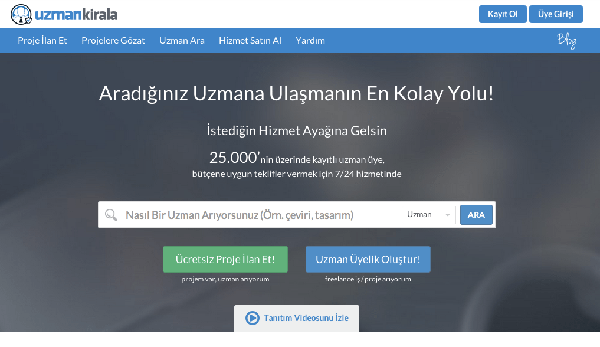The image size is (600, 347).
Task: Click the uzmankirala logo icon
Action: coord(21,14)
